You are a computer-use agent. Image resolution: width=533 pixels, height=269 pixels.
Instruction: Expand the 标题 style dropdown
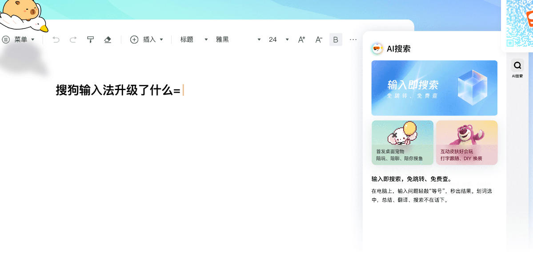tap(194, 40)
